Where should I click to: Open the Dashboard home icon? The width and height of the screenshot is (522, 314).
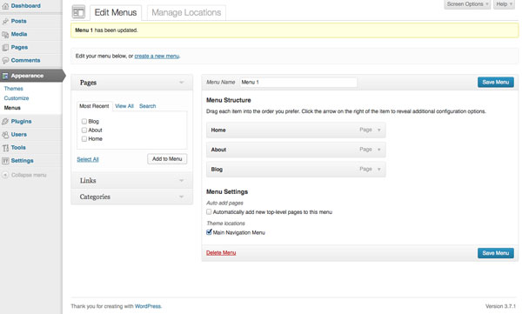[5, 6]
